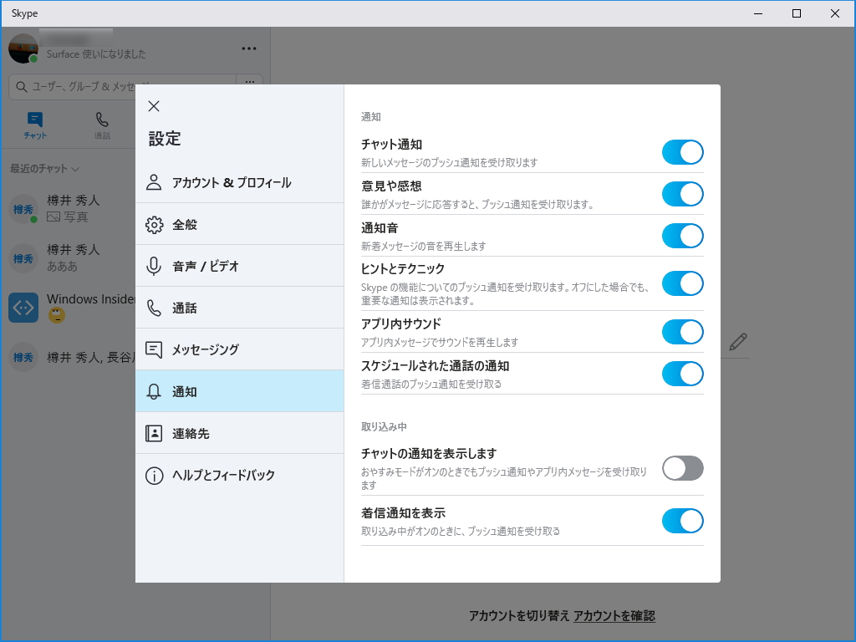Click the pencil edit icon
The image size is (856, 642).
coord(737,342)
